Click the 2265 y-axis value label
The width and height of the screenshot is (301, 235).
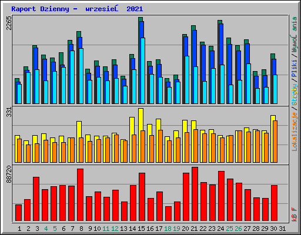pos(9,23)
